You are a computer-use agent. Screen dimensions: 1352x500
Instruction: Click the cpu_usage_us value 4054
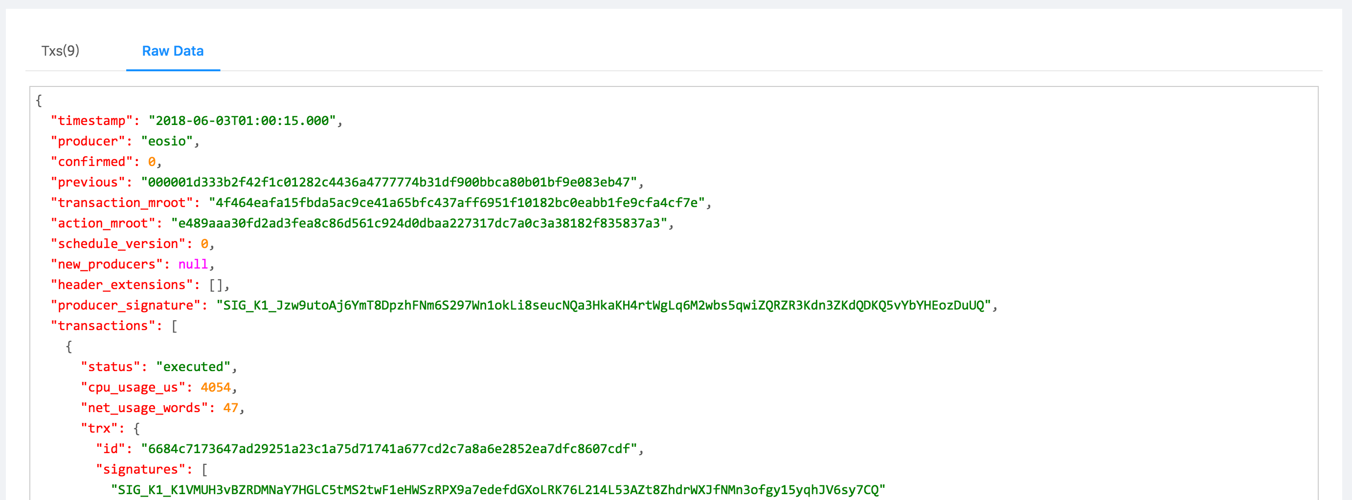click(216, 387)
